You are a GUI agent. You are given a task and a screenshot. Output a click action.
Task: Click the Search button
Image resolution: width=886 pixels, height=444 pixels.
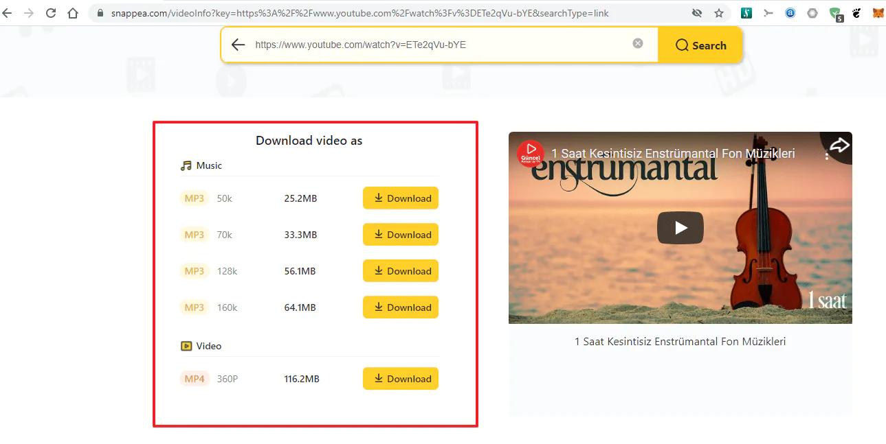point(700,45)
